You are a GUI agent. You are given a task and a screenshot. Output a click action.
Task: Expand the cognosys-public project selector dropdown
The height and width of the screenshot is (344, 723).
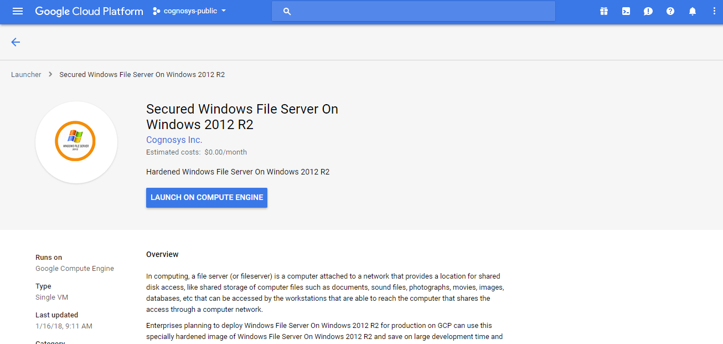(189, 11)
